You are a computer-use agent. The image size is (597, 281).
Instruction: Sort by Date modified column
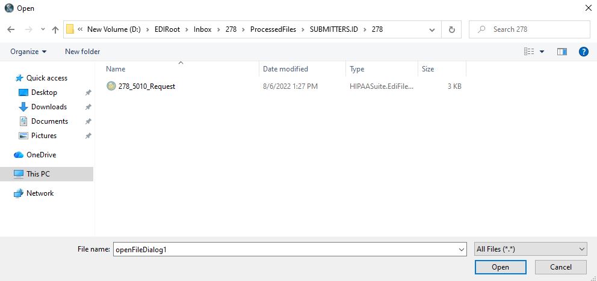tap(285, 69)
